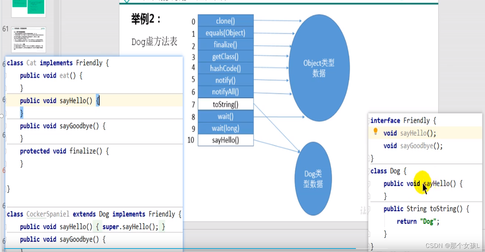Click the 'class Cat implements Friendly' line
The image size is (485, 252).
[58, 63]
